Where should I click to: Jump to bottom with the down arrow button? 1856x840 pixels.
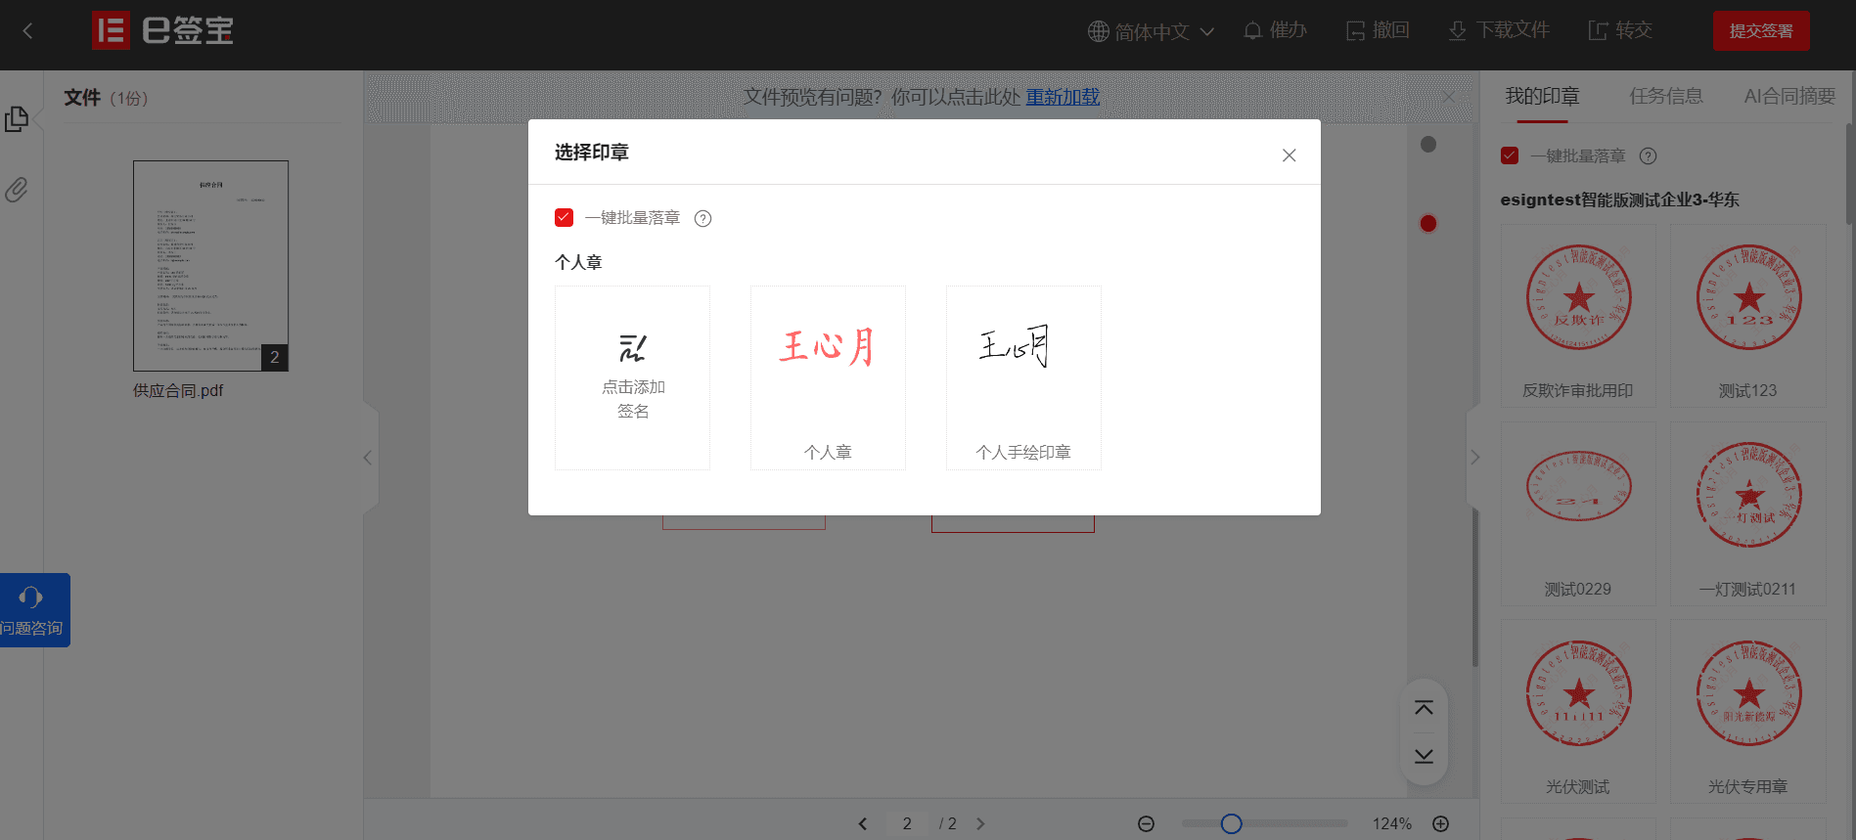pos(1424,756)
